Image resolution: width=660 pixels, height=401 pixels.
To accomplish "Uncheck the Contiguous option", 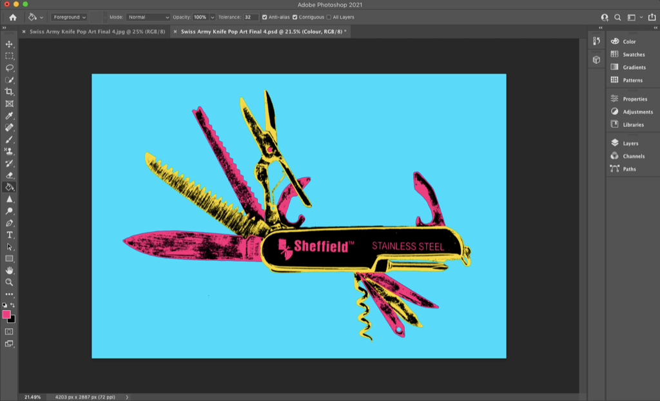I will tap(296, 17).
